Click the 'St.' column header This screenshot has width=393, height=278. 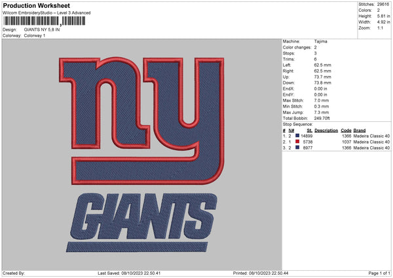[x=310, y=130]
